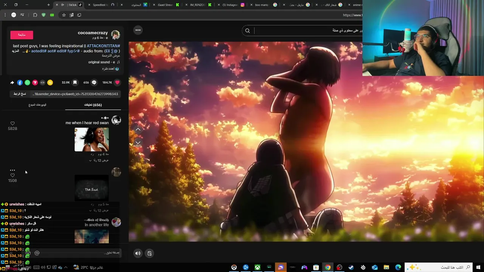Click the red send-to-friends share icon

point(35,82)
